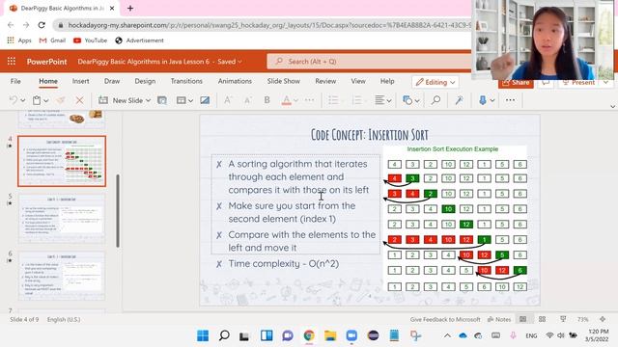Image resolution: width=618 pixels, height=347 pixels.
Task: Open the Dictate dropdown arrow
Action: coord(492,100)
